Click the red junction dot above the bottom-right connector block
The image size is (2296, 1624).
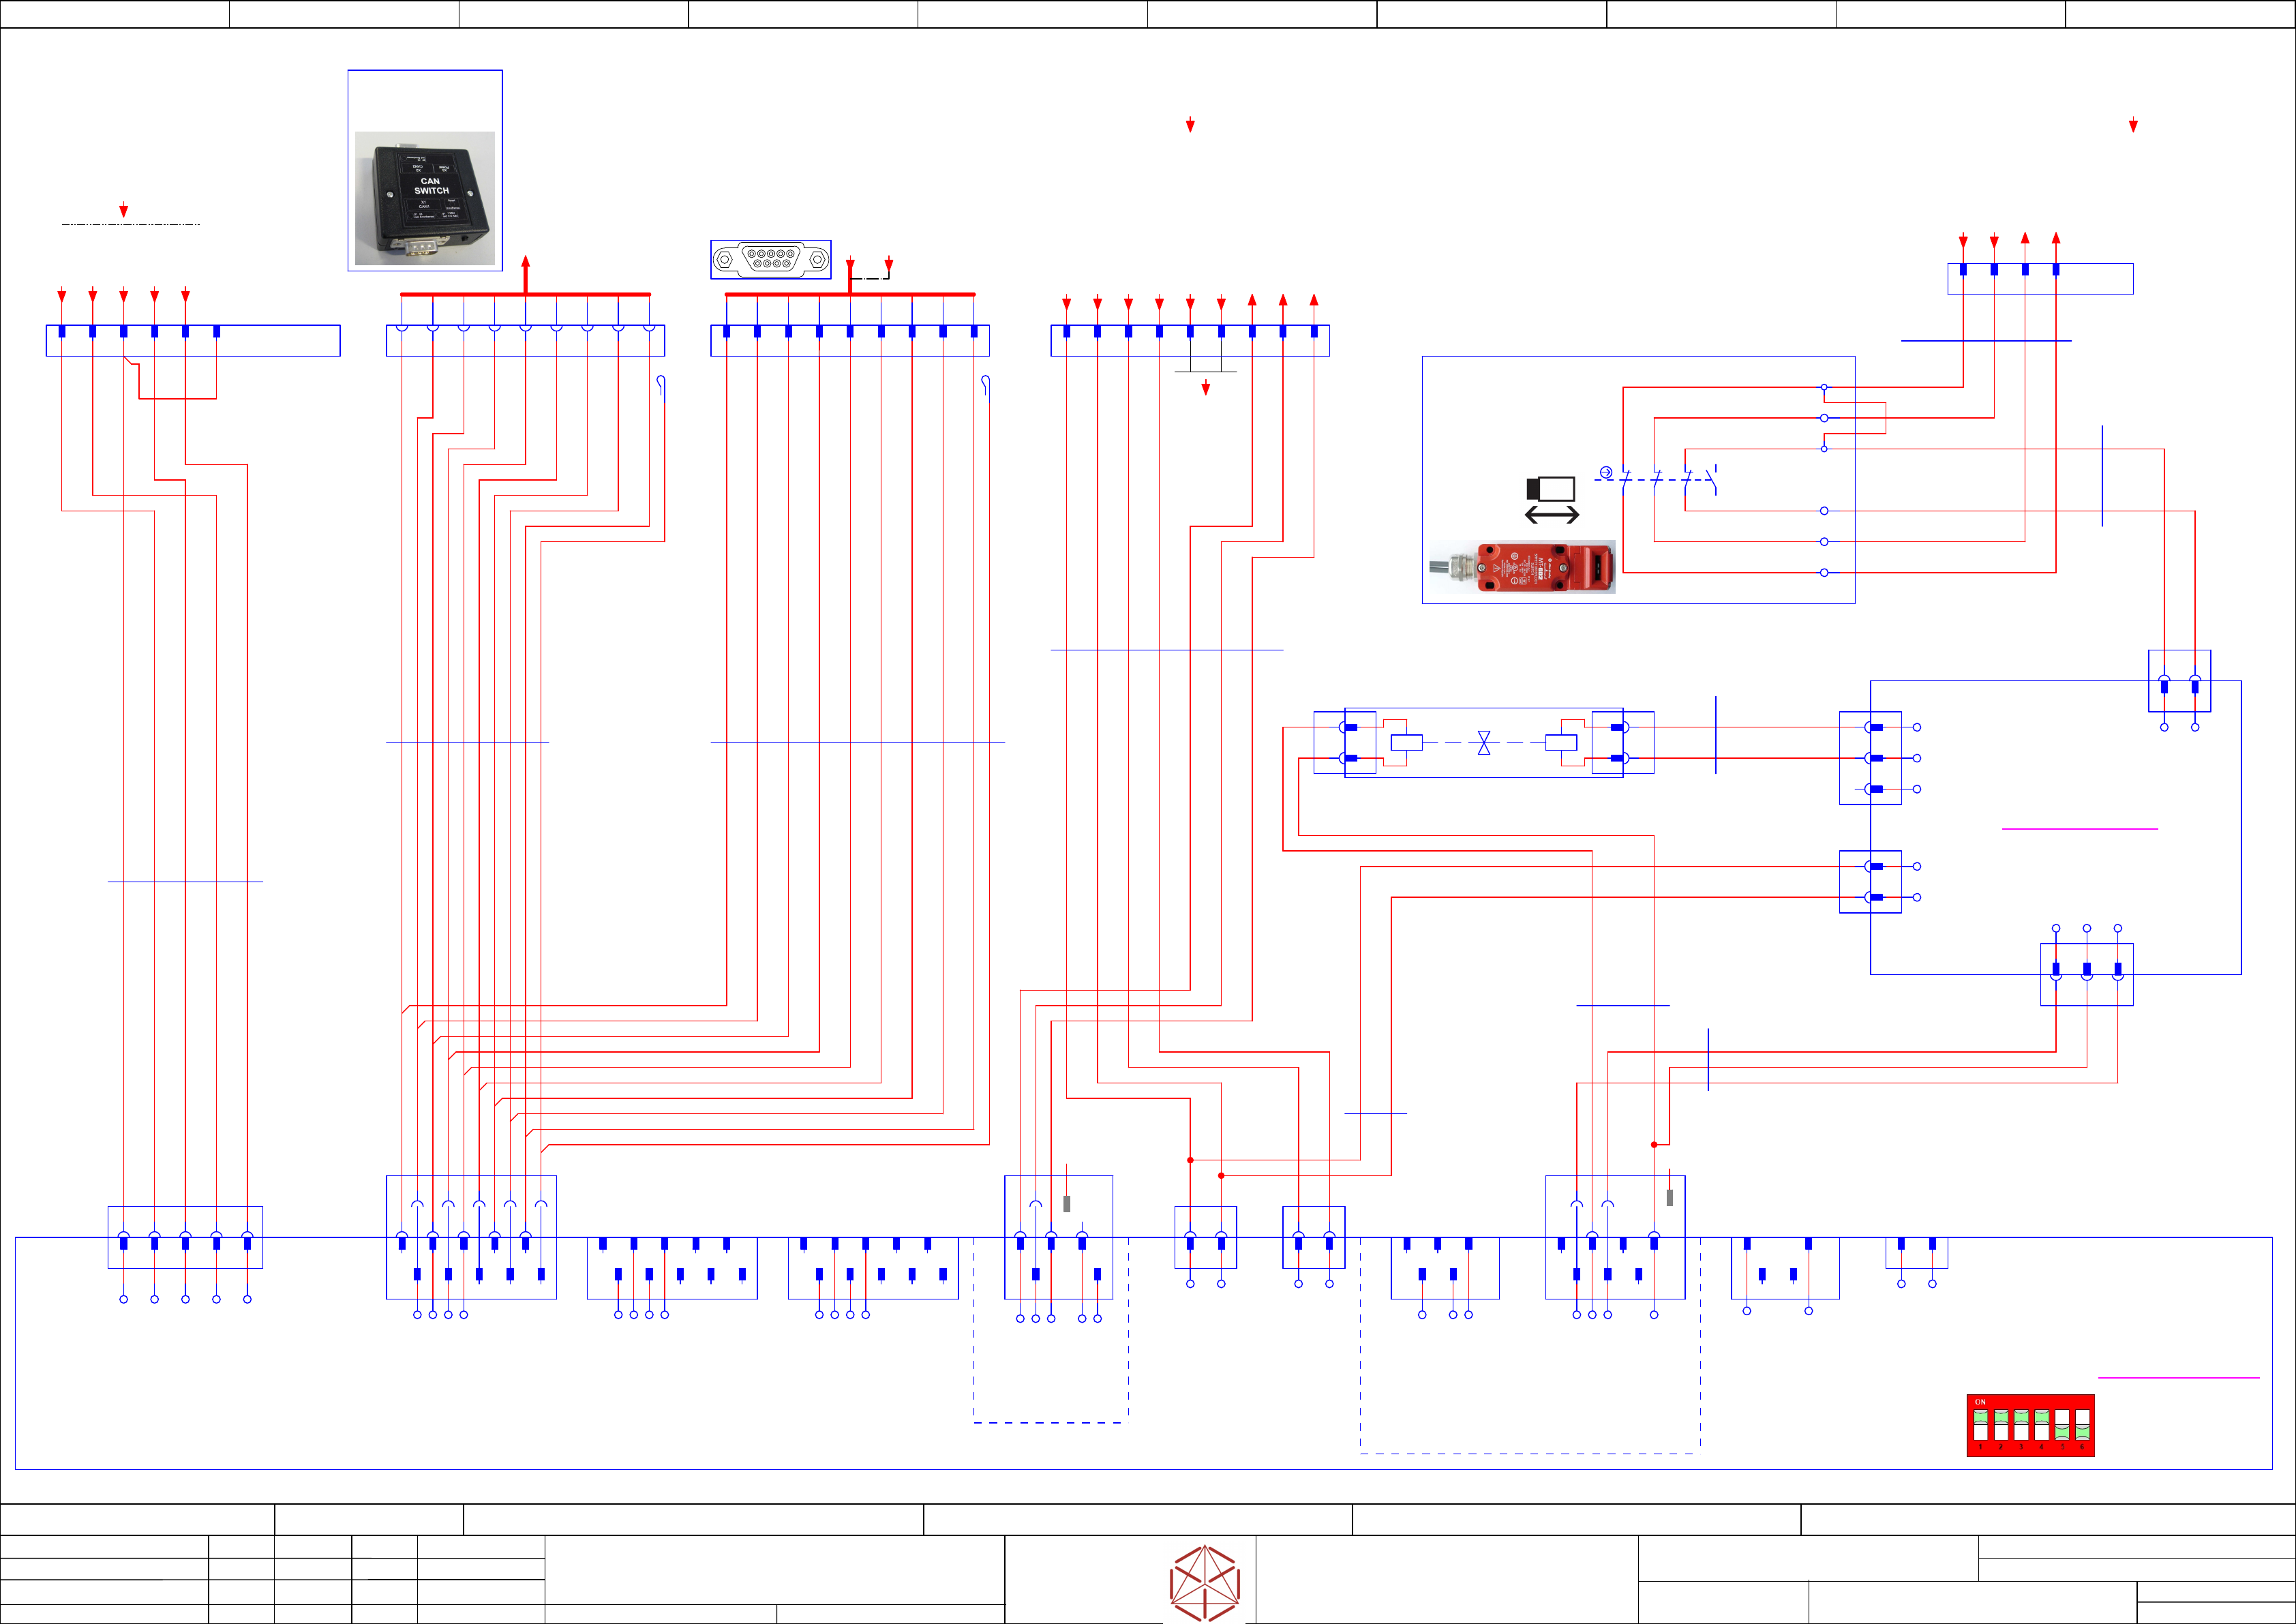pos(1654,1144)
